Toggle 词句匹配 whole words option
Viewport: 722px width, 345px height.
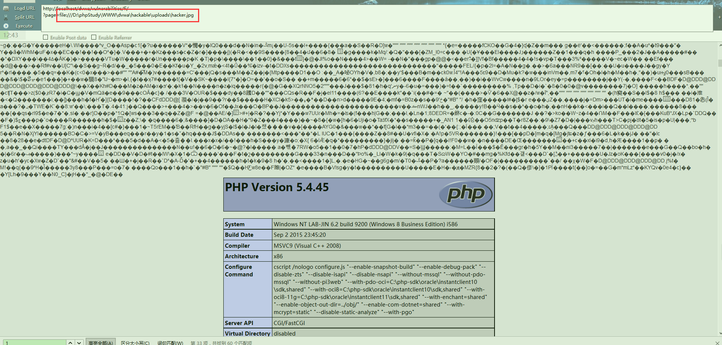coord(170,343)
